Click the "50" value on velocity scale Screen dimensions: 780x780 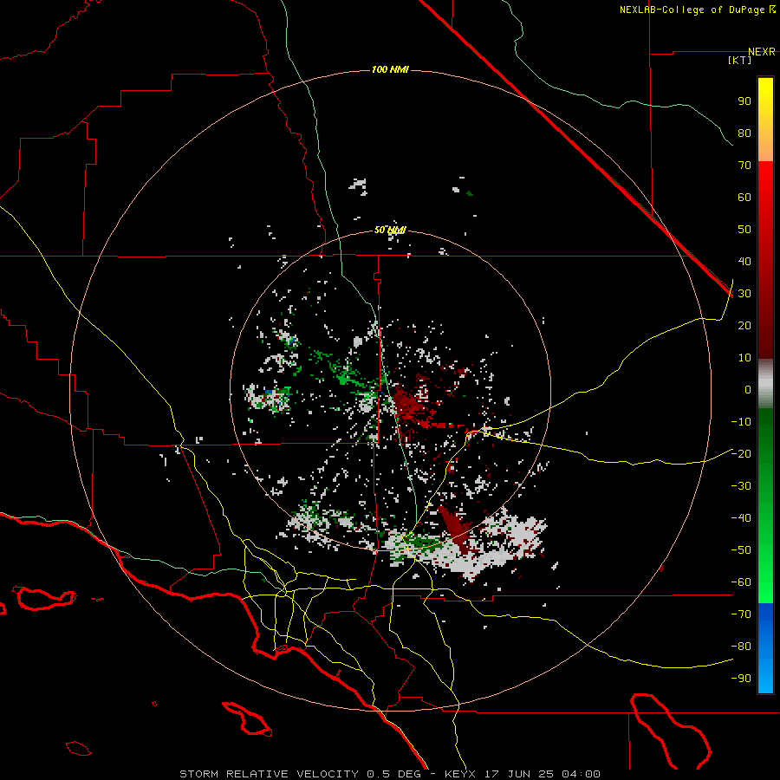pyautogui.click(x=744, y=230)
